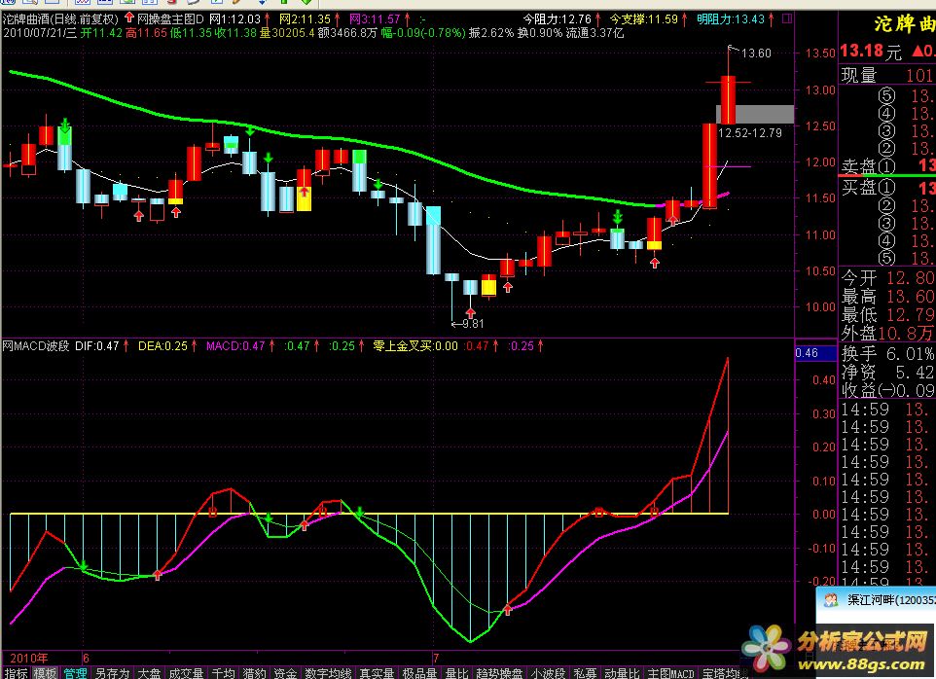Click the magenta 网3:11.57 value
936x679 pixels.
pos(375,19)
